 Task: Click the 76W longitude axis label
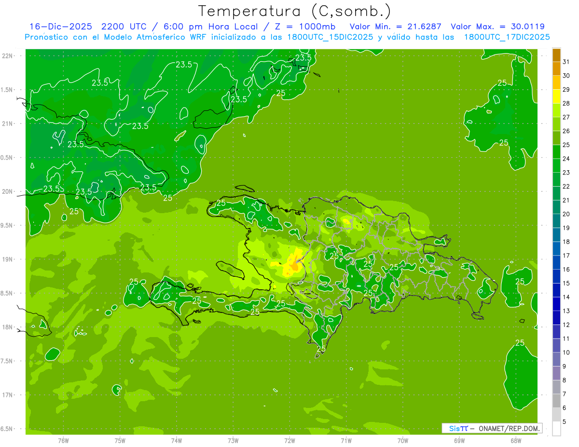click(x=63, y=440)
